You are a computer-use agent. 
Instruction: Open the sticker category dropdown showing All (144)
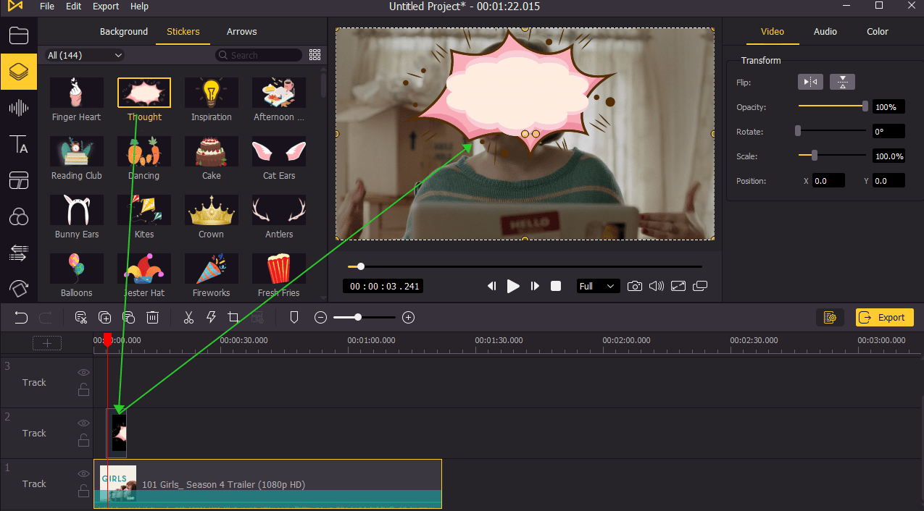pyautogui.click(x=83, y=54)
